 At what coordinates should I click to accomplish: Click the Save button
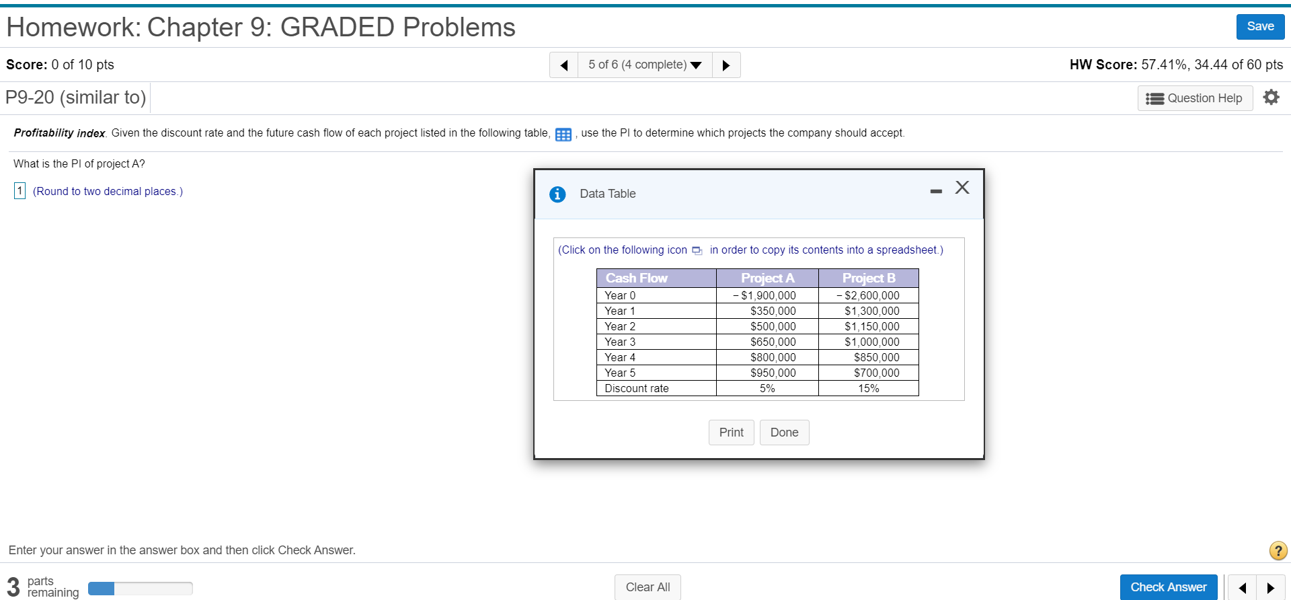[1260, 26]
